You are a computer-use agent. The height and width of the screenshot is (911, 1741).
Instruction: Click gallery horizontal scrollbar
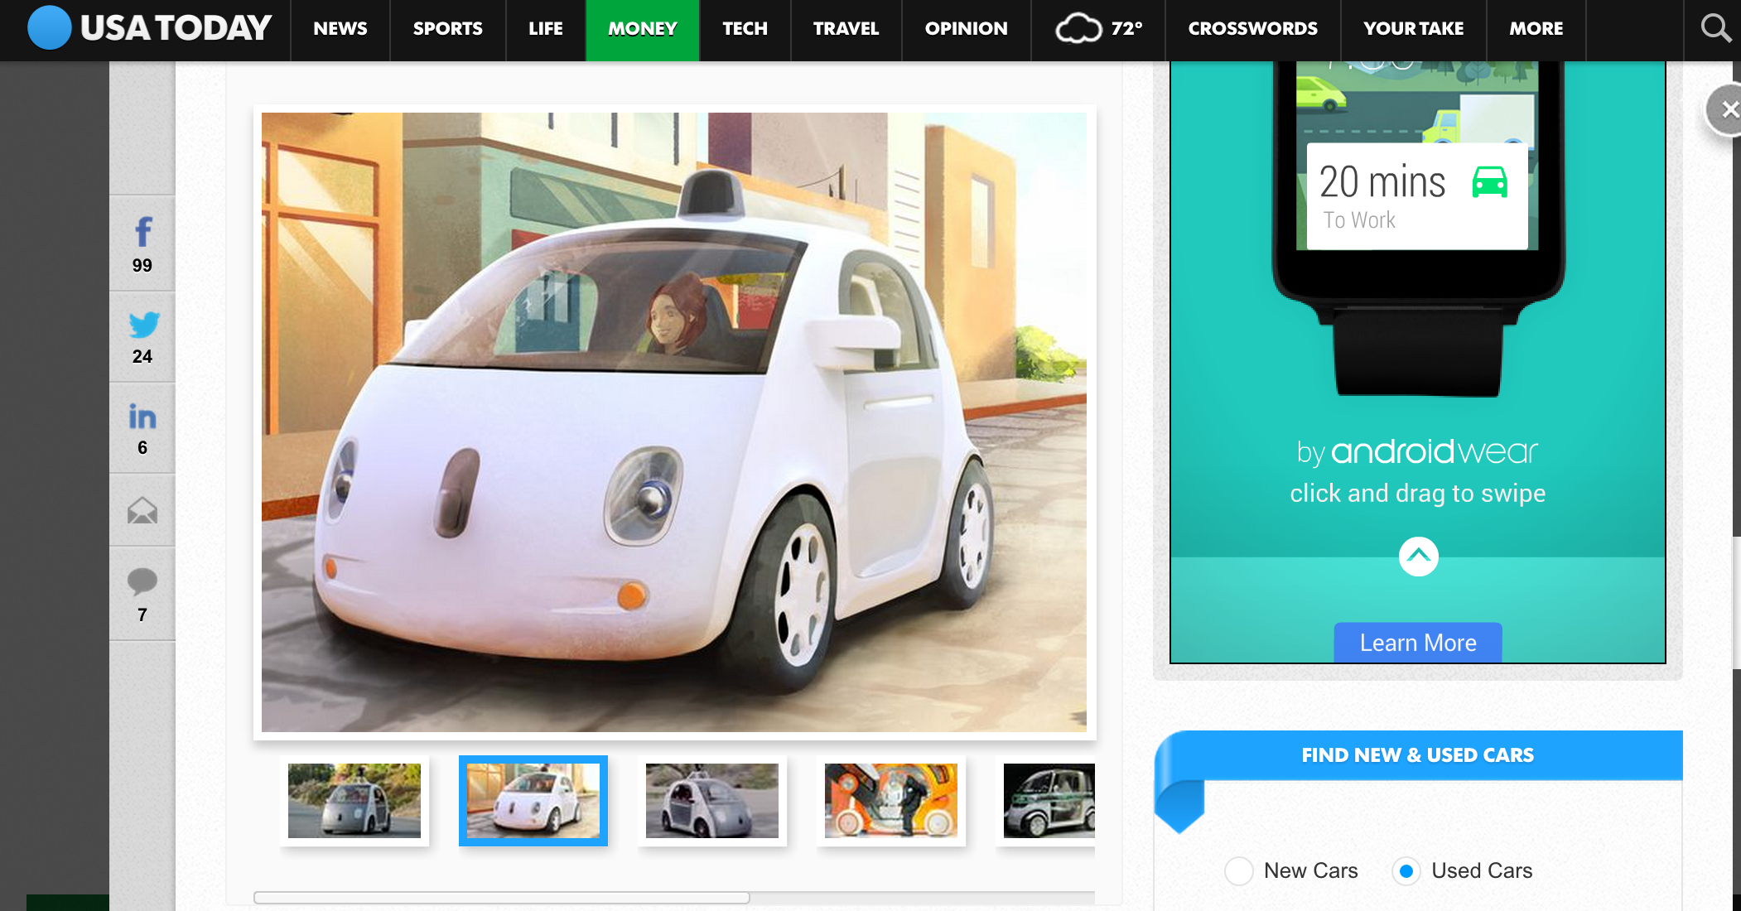(x=502, y=898)
